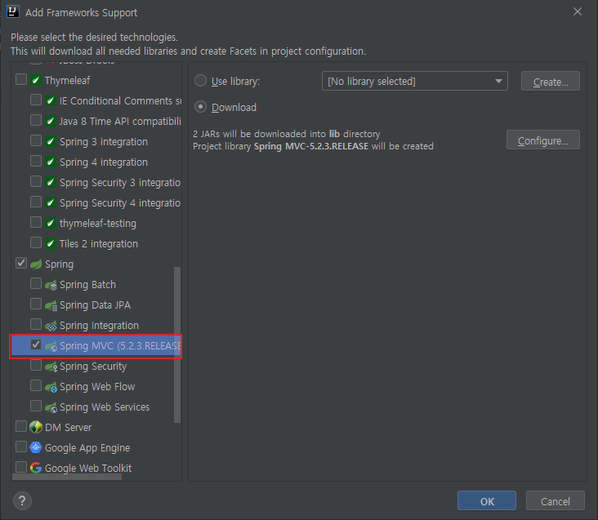Click the Spring Batch icon
This screenshot has height=520, width=598.
click(51, 285)
